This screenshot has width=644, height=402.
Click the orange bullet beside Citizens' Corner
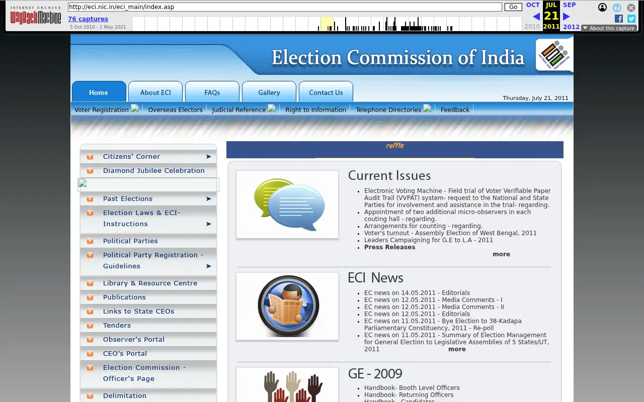[x=90, y=157]
